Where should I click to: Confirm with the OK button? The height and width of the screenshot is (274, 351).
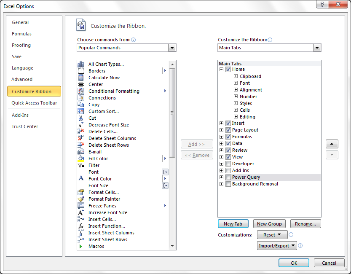click(294, 263)
